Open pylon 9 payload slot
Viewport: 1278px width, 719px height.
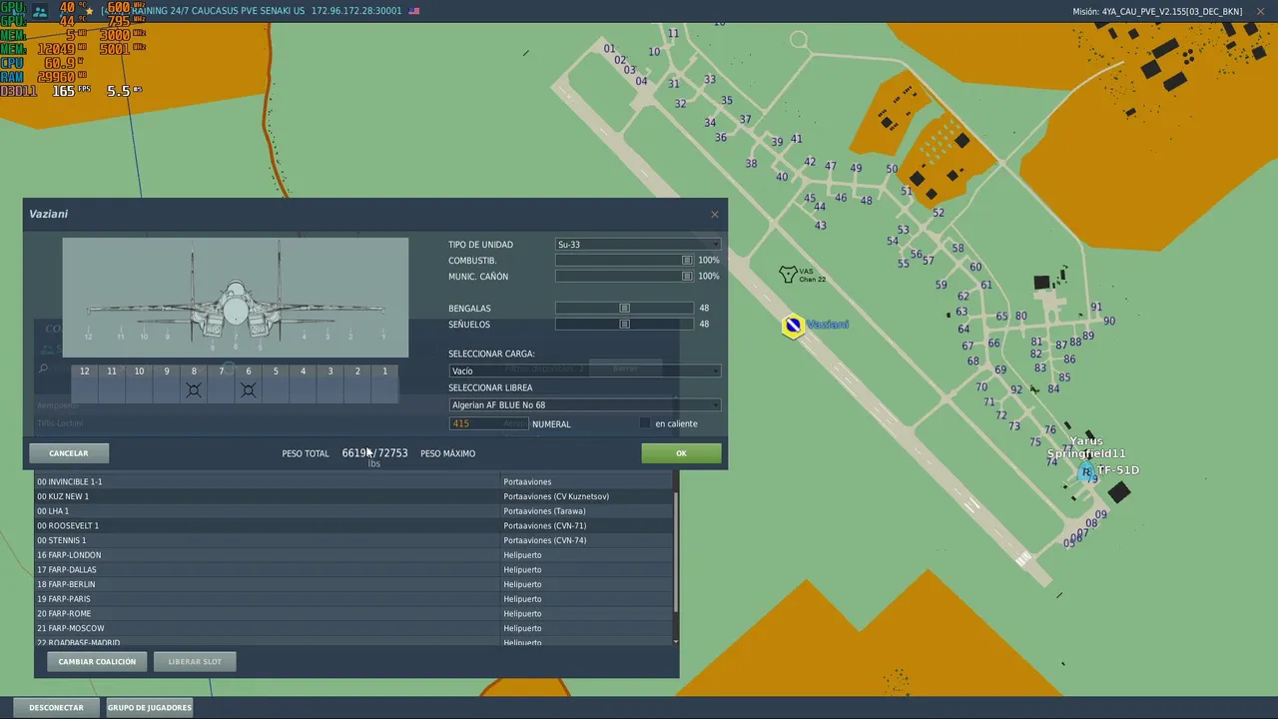tap(167, 383)
